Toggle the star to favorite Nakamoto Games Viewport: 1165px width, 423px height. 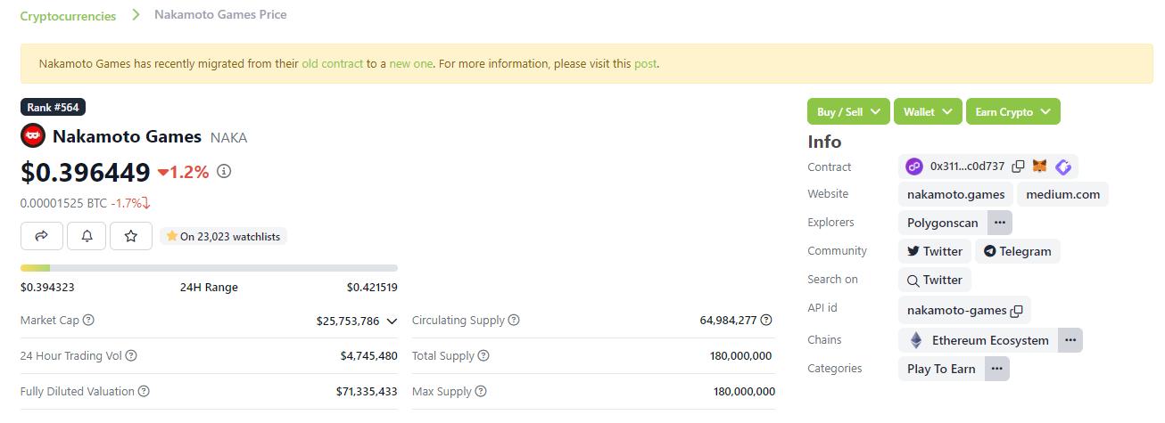tap(131, 236)
